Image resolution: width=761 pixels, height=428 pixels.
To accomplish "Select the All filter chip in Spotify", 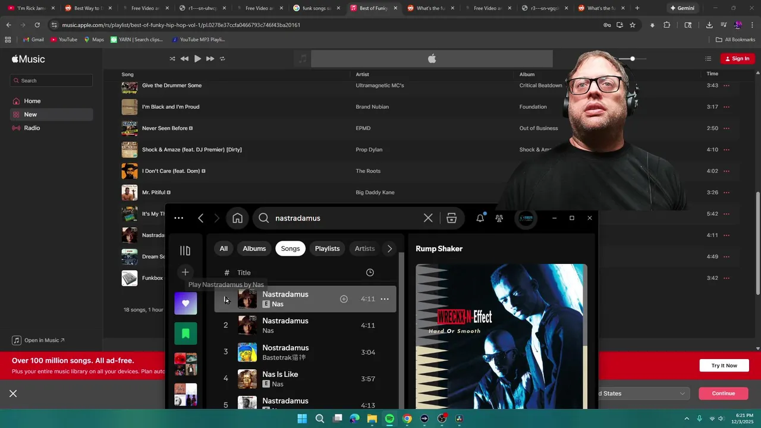I will (224, 248).
